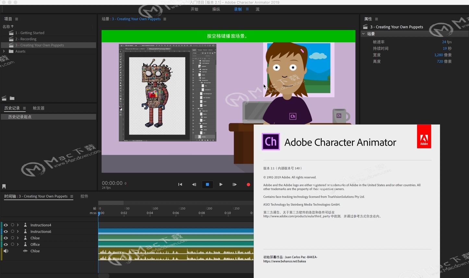Image resolution: width=469 pixels, height=278 pixels.
Task: Toggle the solo circle of Office track
Action: click(13, 244)
